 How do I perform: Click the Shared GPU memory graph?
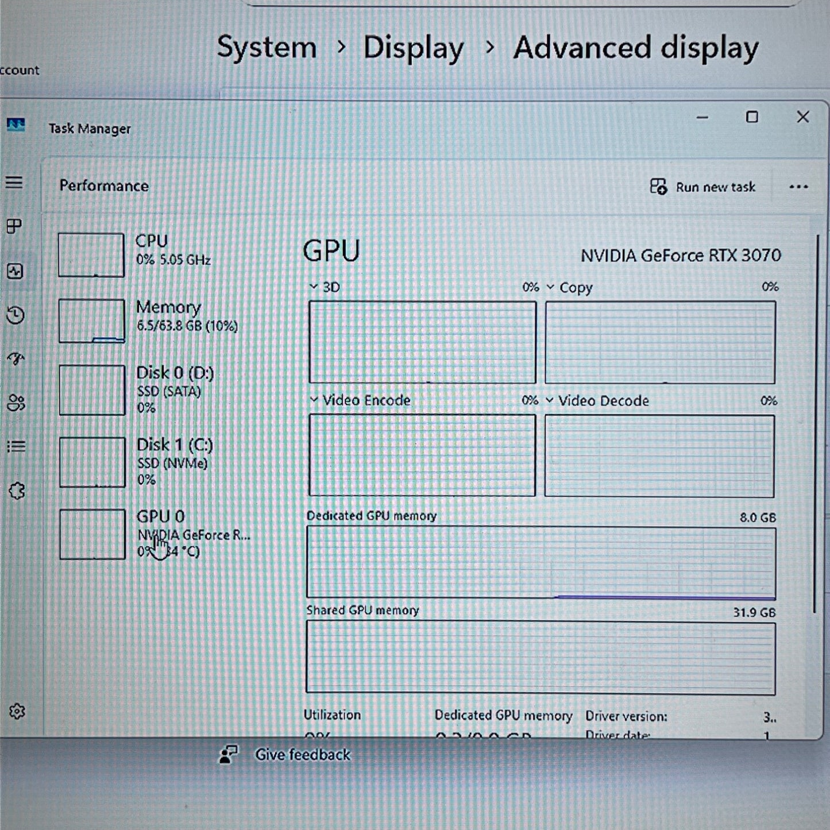click(x=541, y=657)
